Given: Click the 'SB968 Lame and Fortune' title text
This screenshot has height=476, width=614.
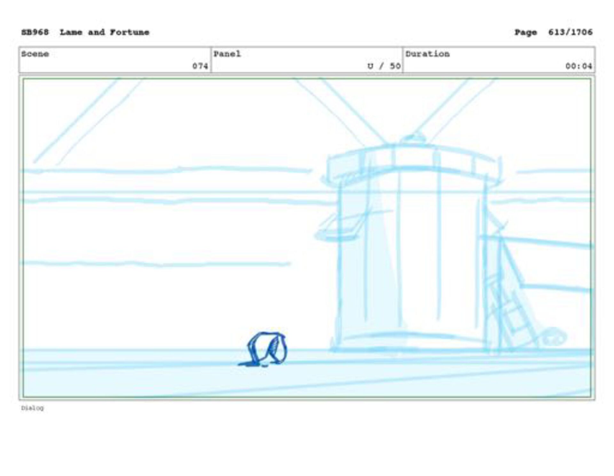Looking at the screenshot, I should (x=85, y=32).
